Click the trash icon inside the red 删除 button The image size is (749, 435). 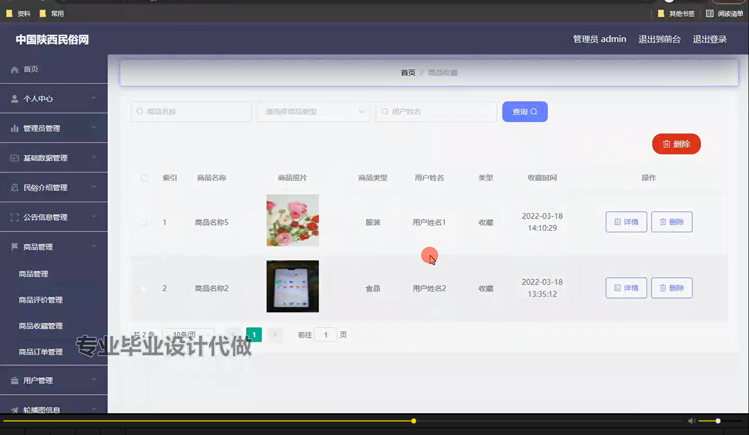click(666, 144)
